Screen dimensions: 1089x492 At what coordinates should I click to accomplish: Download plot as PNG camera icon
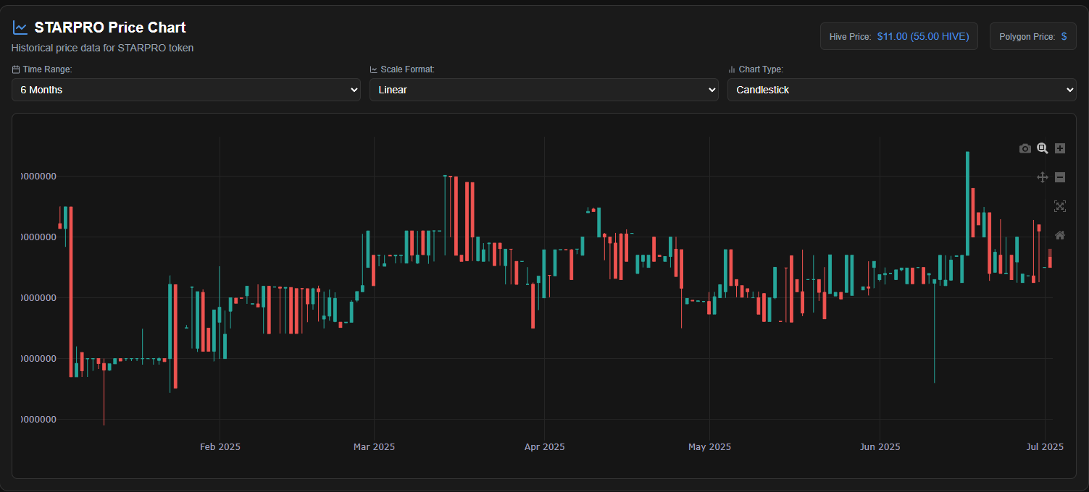pos(1025,148)
